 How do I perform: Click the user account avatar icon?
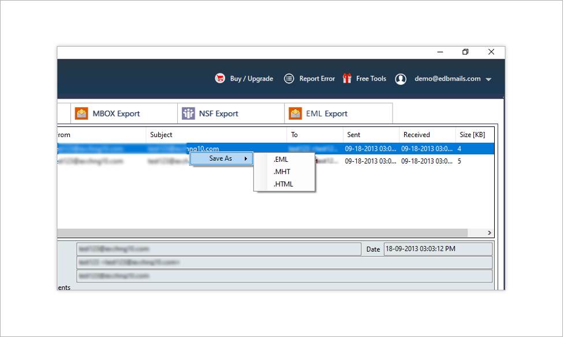coord(401,79)
